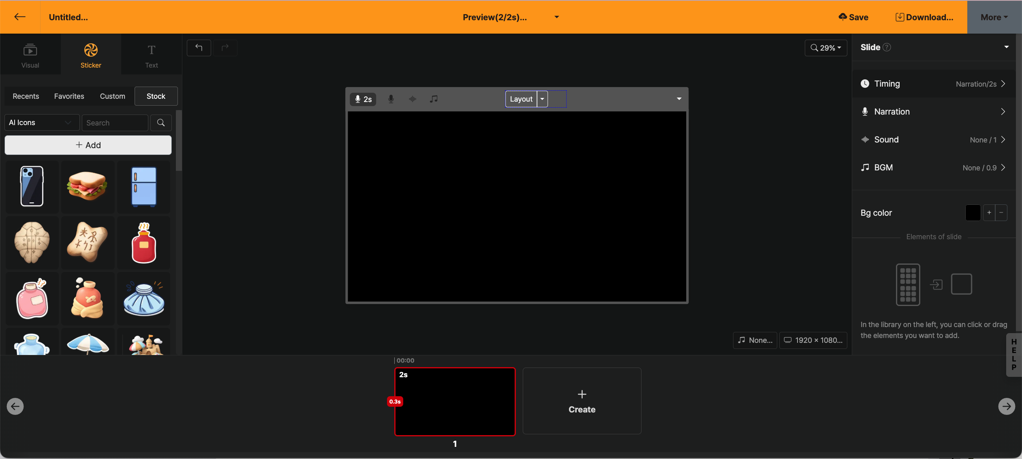Open the More menu
The image size is (1022, 459).
tap(994, 17)
